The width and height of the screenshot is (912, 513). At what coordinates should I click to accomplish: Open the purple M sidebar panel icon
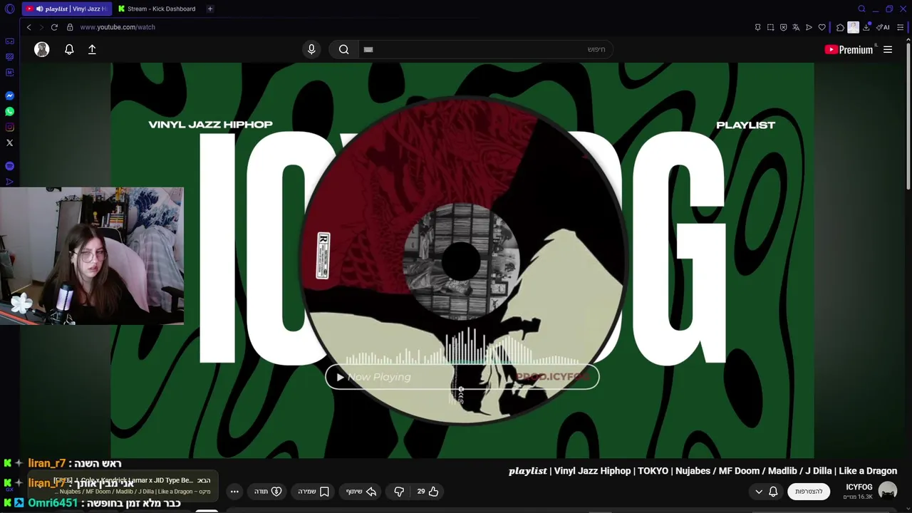click(9, 73)
